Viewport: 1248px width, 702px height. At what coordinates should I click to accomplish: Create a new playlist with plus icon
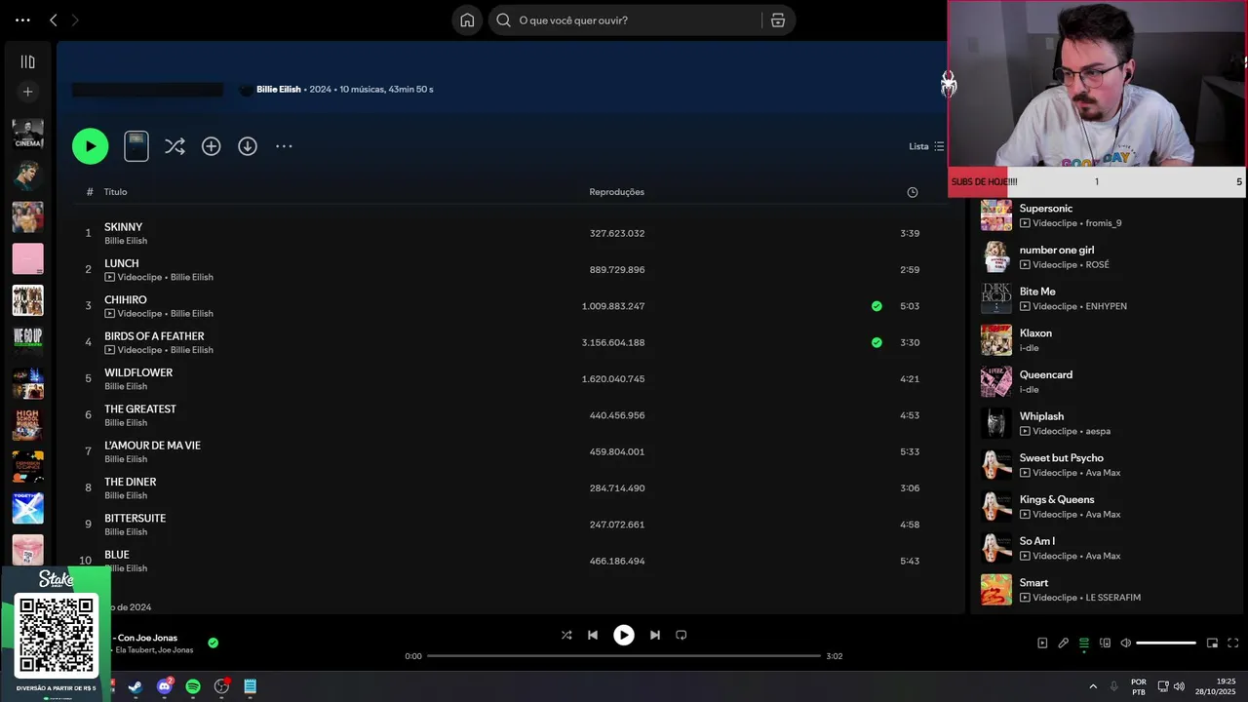[27, 92]
